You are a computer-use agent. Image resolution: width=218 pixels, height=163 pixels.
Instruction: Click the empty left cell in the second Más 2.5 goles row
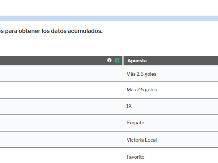pyautogui.click(x=61, y=90)
